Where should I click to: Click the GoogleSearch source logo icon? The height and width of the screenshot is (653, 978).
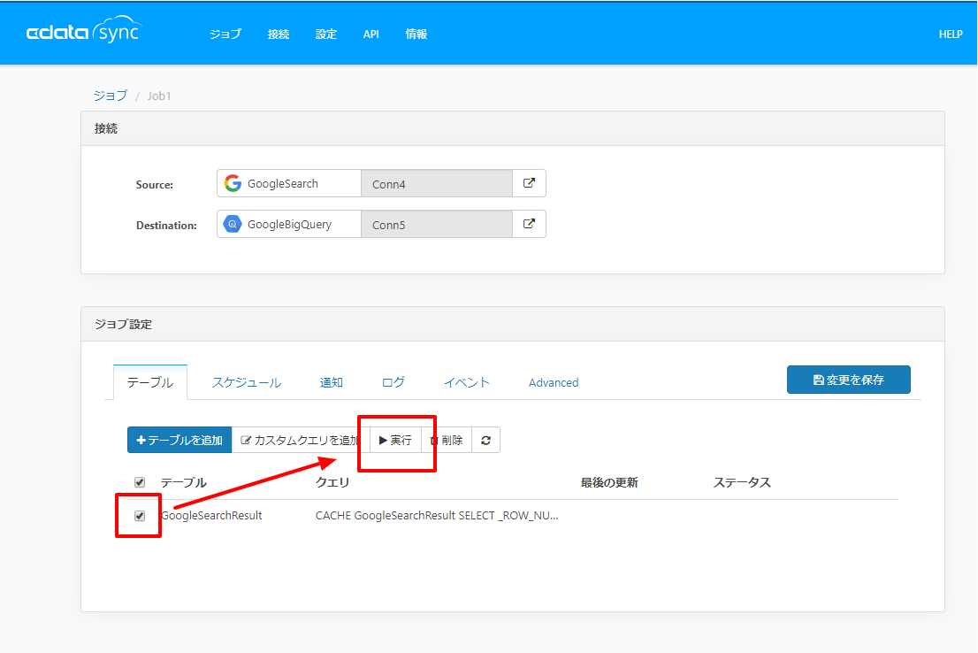click(233, 183)
